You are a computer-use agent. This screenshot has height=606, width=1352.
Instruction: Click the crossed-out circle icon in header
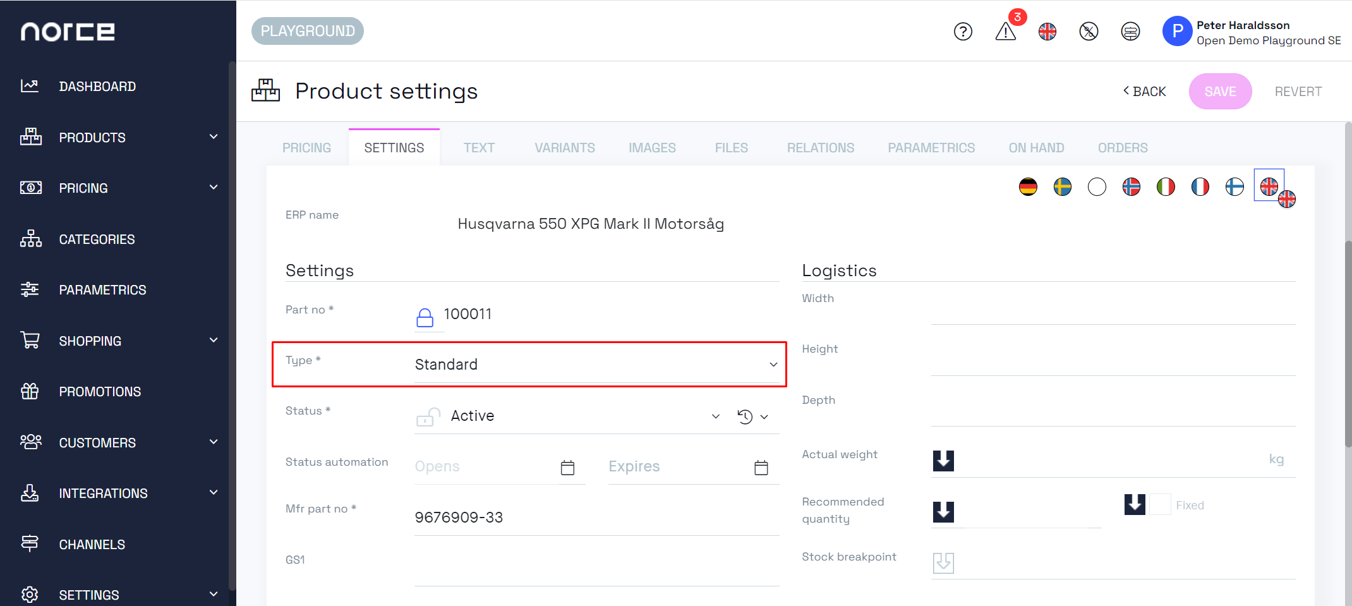[x=1089, y=31]
